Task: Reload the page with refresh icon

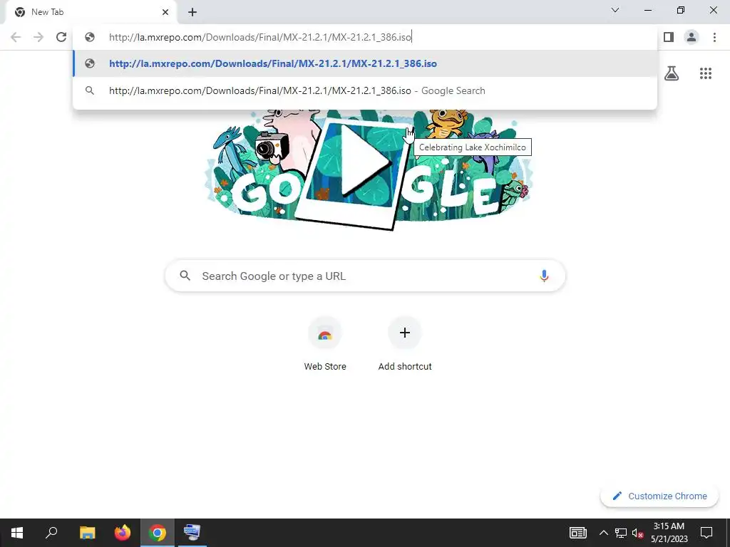Action: pos(61,37)
